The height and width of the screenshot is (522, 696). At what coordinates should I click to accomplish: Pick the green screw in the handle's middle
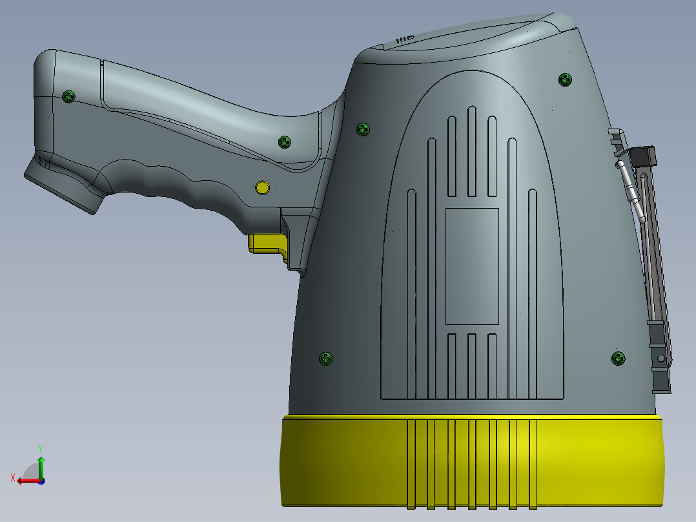point(285,142)
